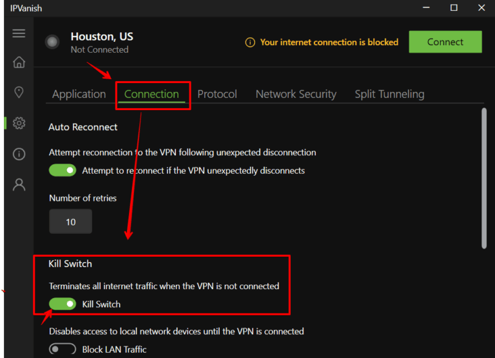Switch to the Application tab
This screenshot has height=358, width=495.
click(79, 94)
